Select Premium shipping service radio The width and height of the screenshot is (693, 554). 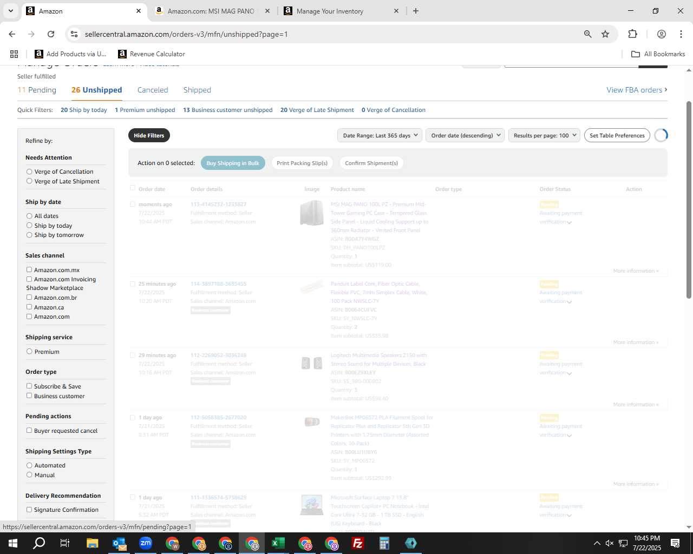pyautogui.click(x=29, y=351)
